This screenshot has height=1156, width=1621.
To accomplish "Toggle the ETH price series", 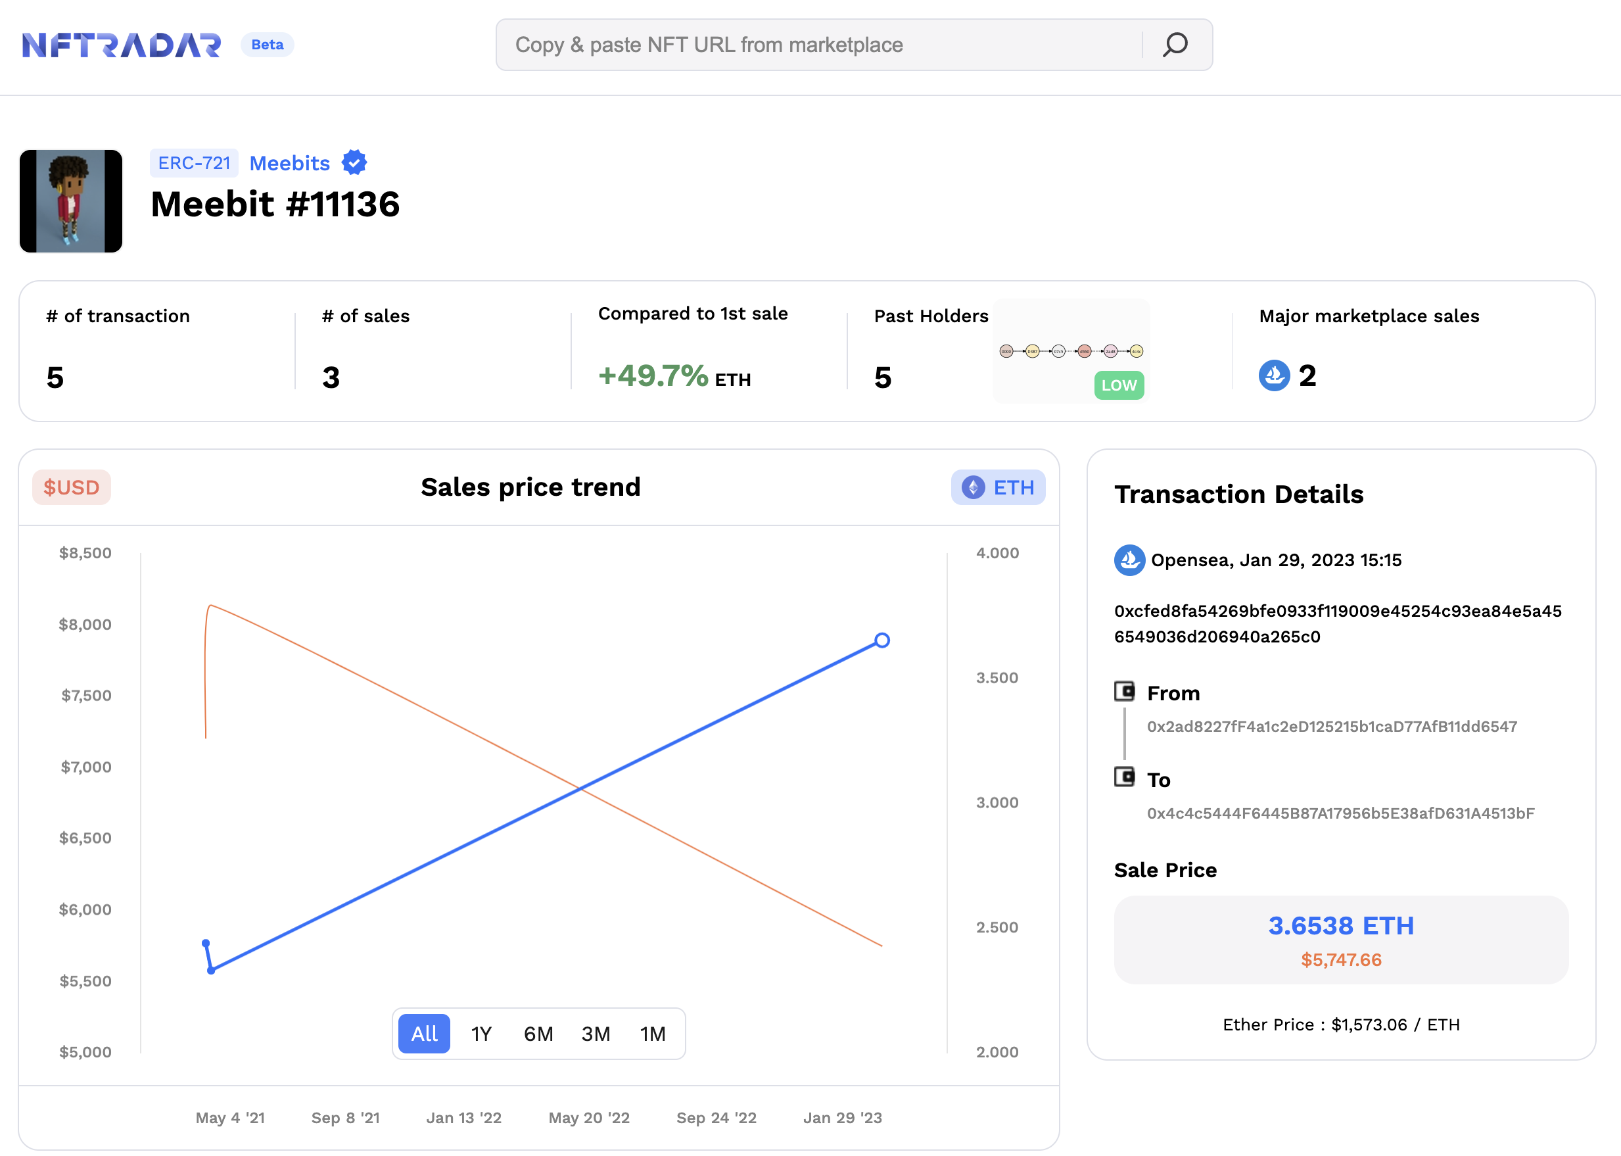I will pos(998,488).
